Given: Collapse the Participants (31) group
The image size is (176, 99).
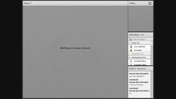Looking at the screenshot, I should point(130,57).
